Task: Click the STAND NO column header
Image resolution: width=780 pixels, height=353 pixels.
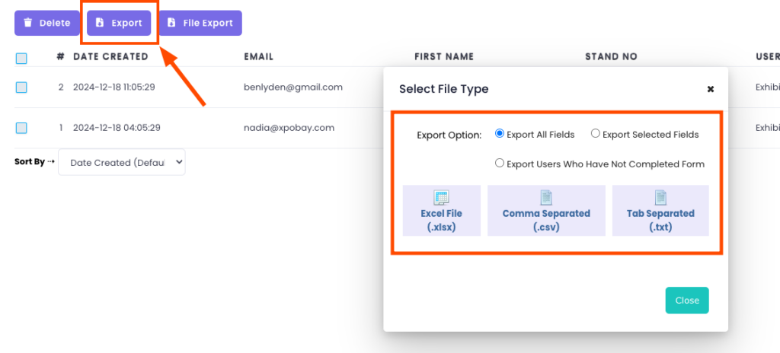Action: (611, 57)
